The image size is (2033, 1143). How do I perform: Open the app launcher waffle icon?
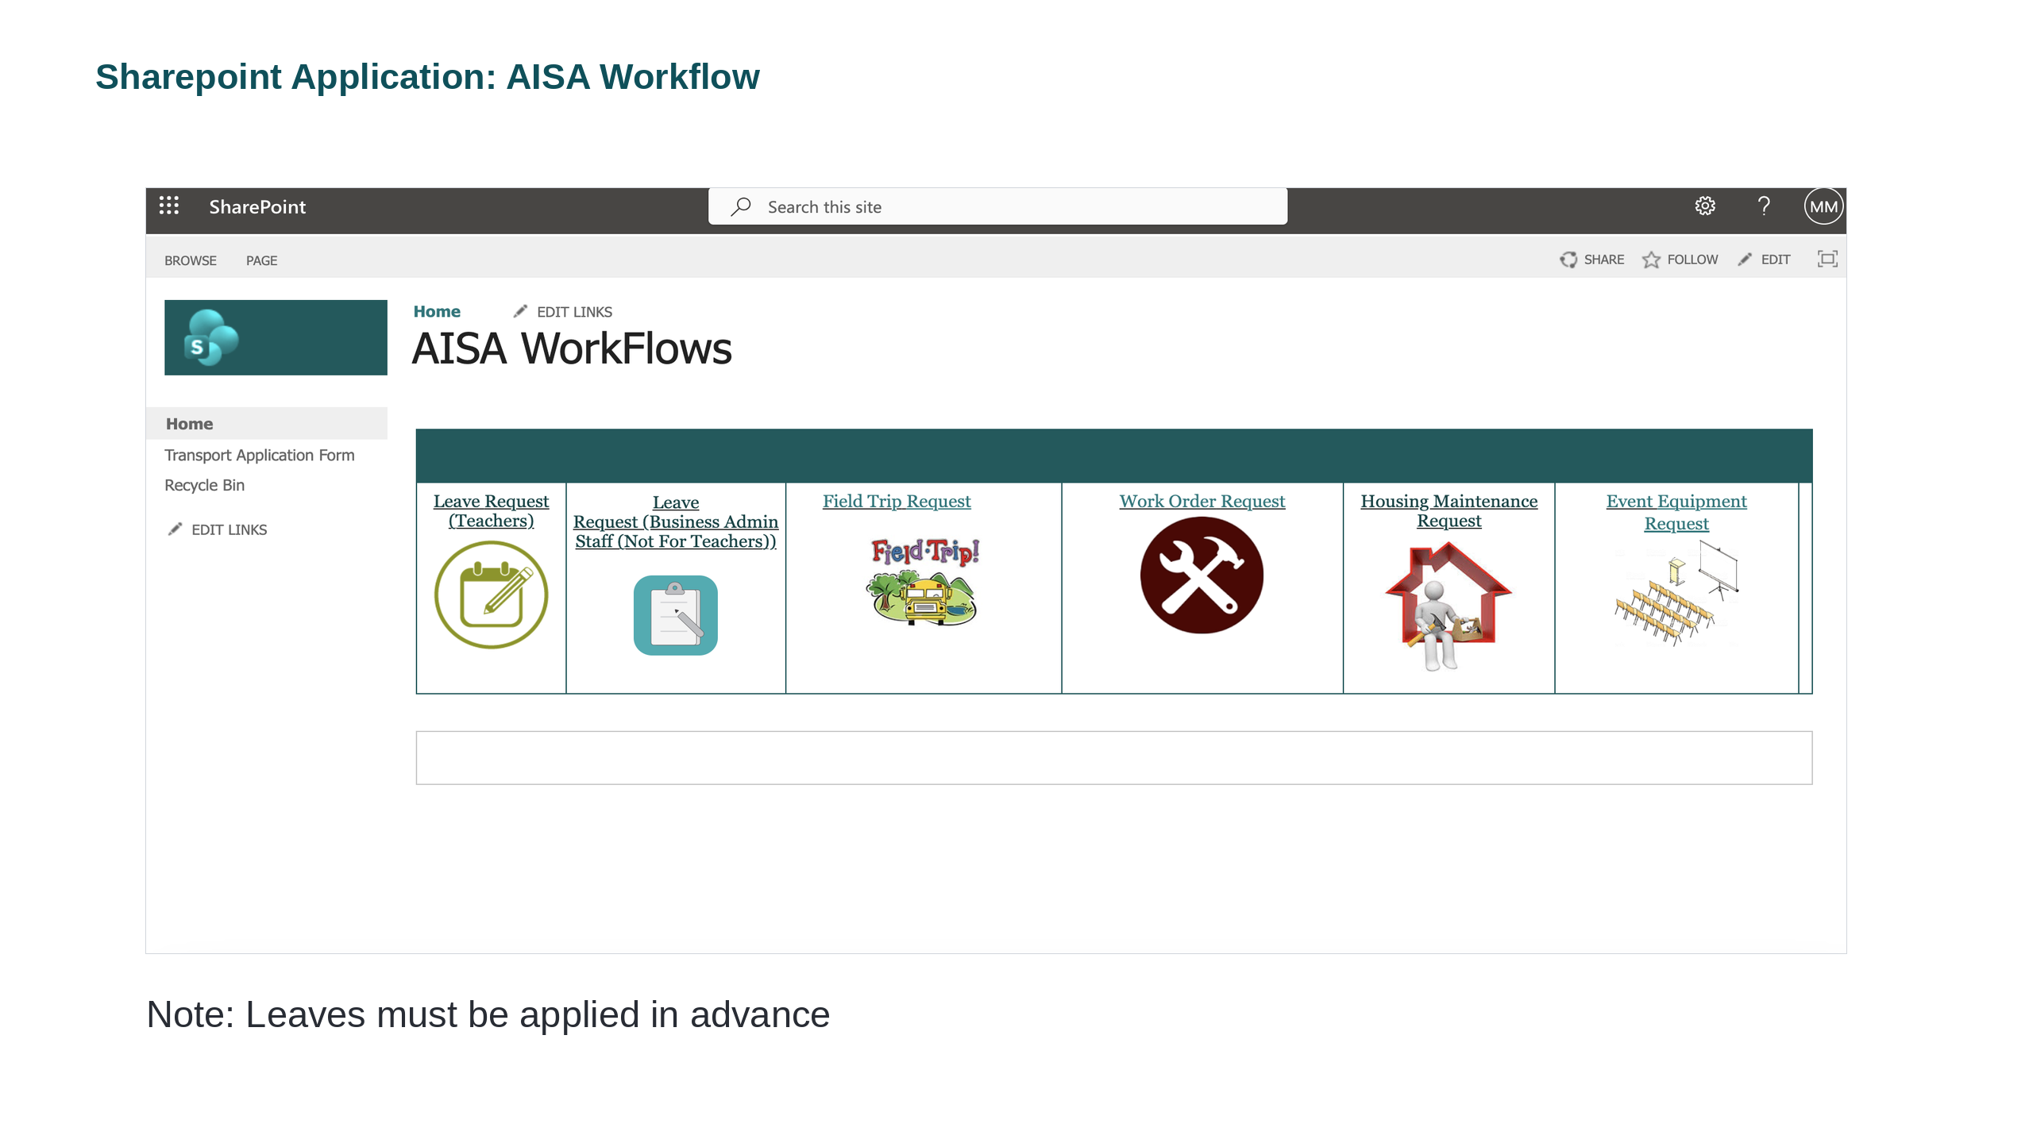pos(168,206)
